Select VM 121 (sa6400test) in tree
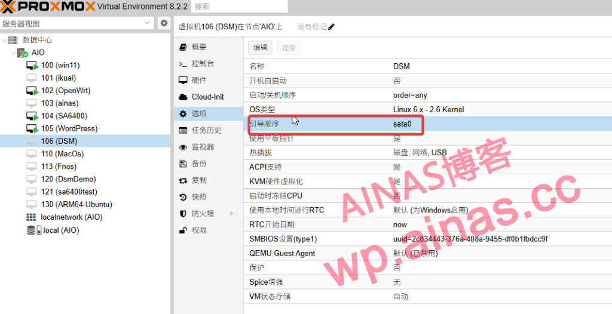 (85, 192)
